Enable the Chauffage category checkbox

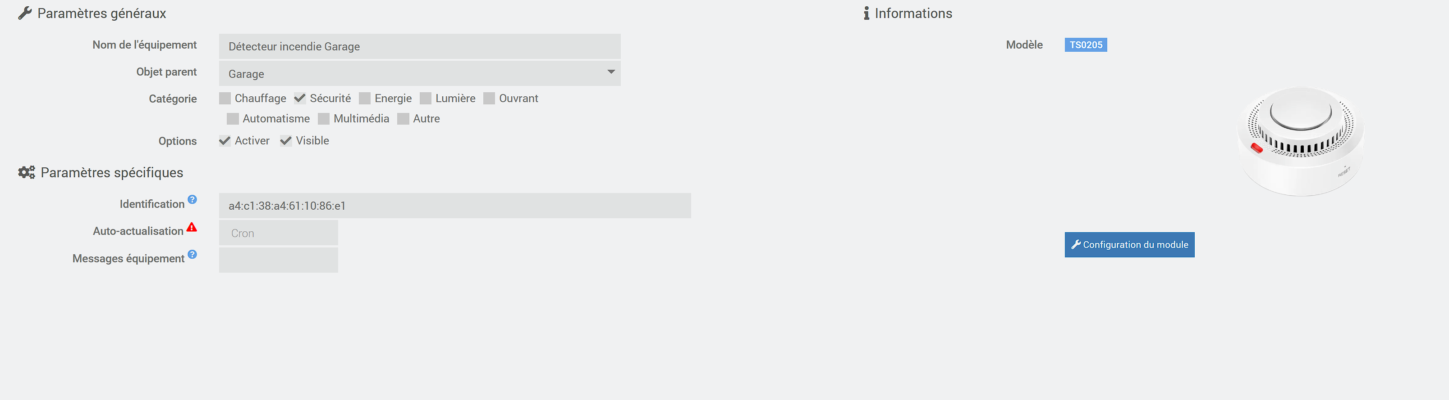(x=225, y=99)
